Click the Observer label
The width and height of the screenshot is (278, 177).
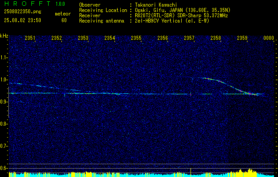(90, 5)
